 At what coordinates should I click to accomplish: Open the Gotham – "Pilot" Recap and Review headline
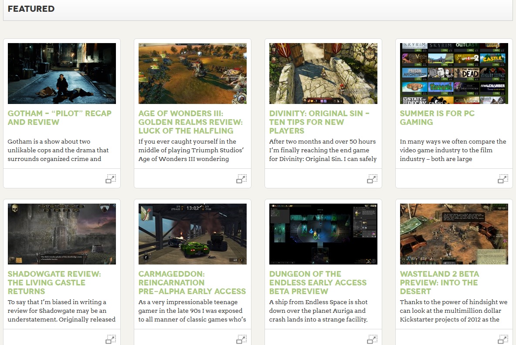click(x=60, y=118)
